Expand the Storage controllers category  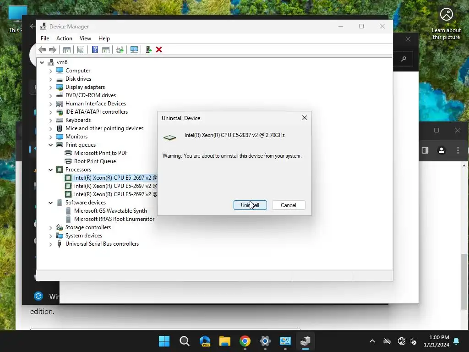pyautogui.click(x=50, y=228)
